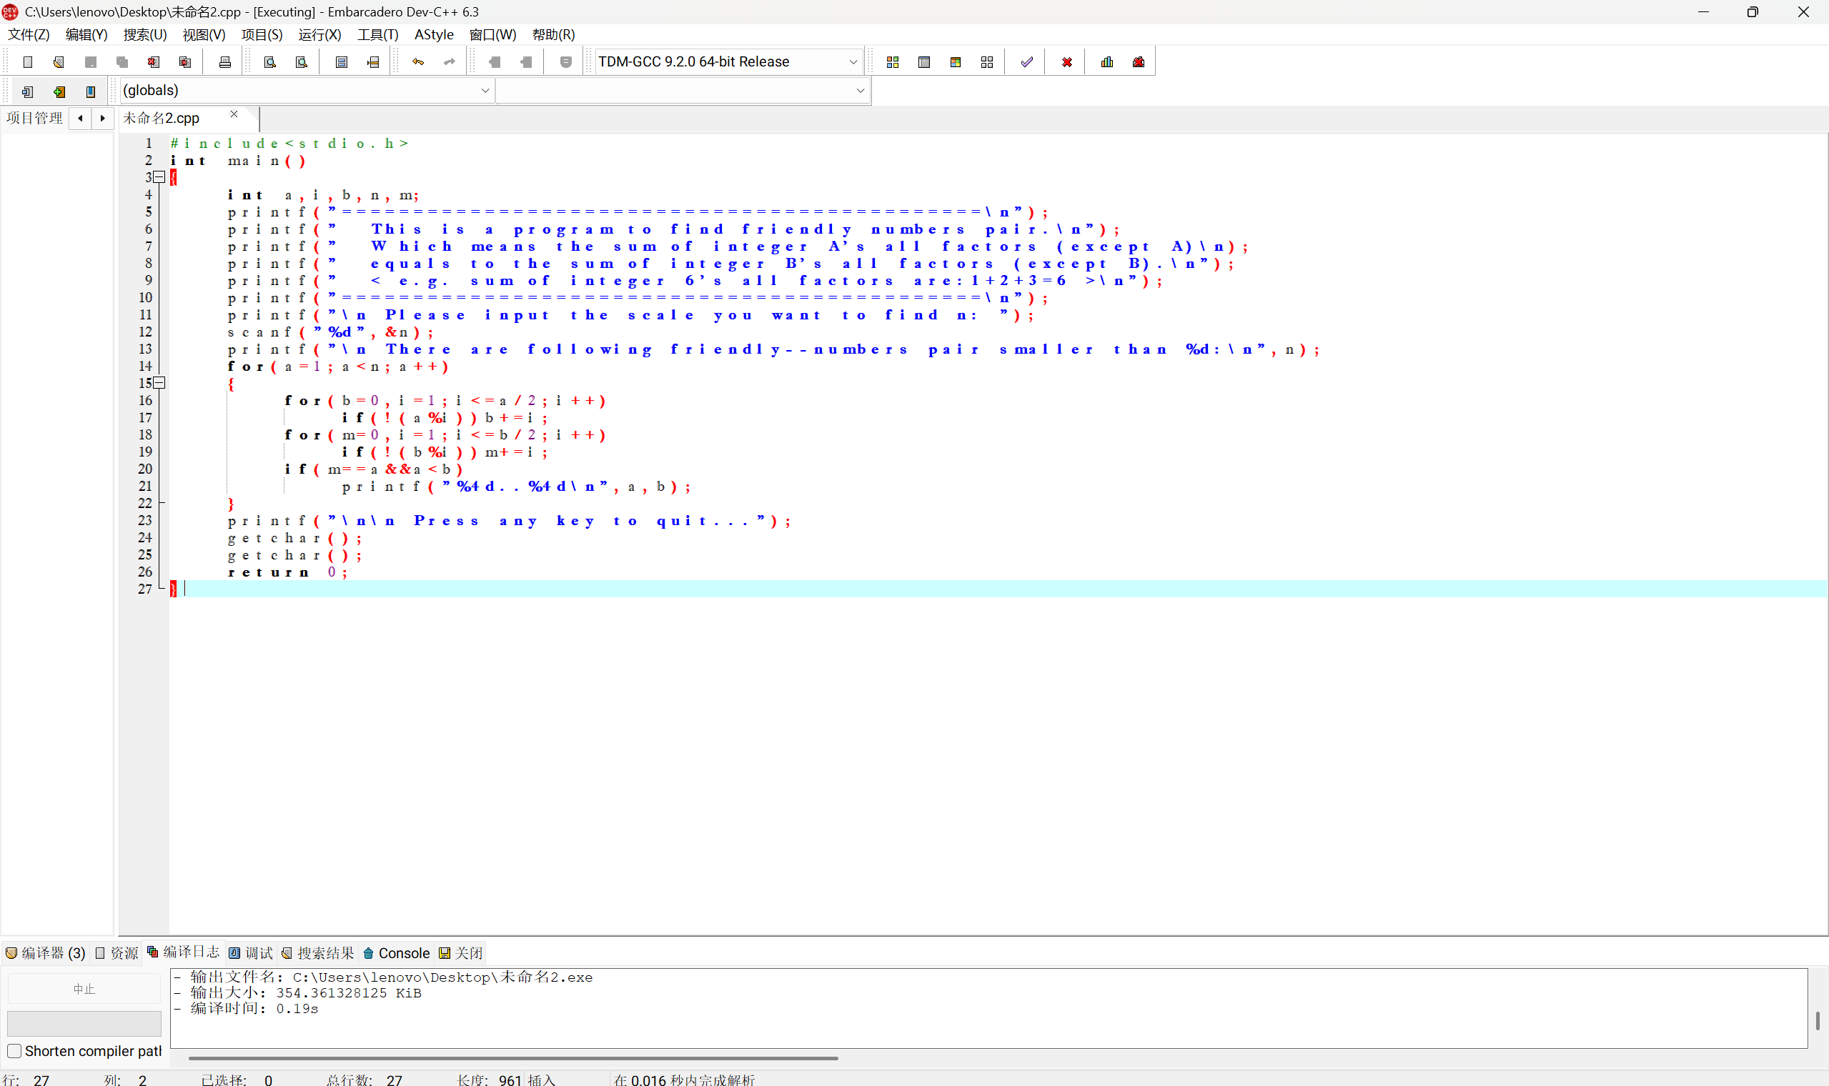Expand the (globals) scope dropdown
Image resolution: width=1829 pixels, height=1086 pixels.
click(x=485, y=91)
